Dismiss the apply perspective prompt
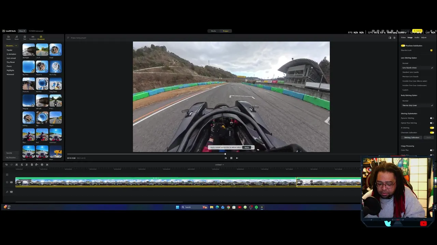Screen dimensions: 437x245 click(253, 147)
